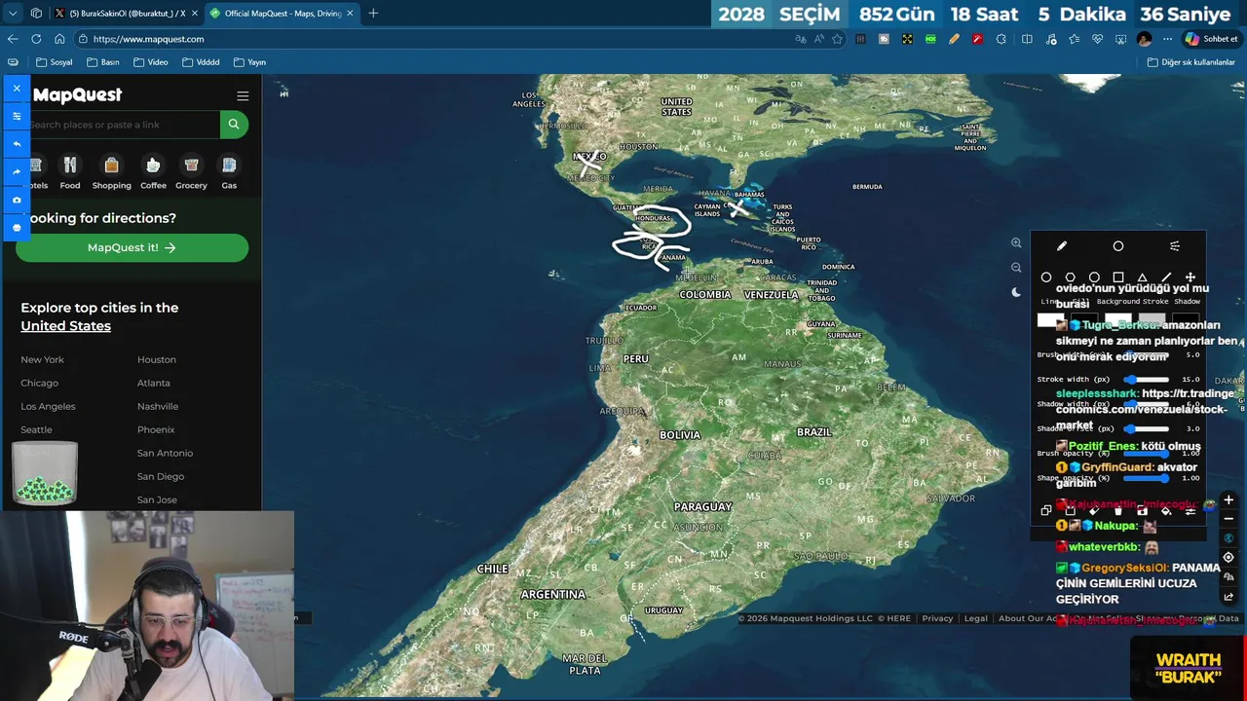Click the print icon in blue sidebar

(17, 227)
